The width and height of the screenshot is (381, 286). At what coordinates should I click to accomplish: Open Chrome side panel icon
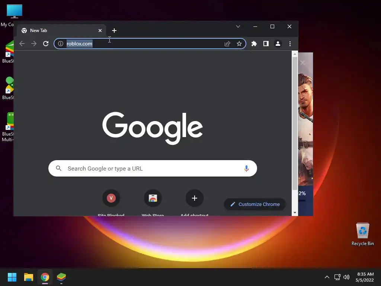[x=266, y=44]
